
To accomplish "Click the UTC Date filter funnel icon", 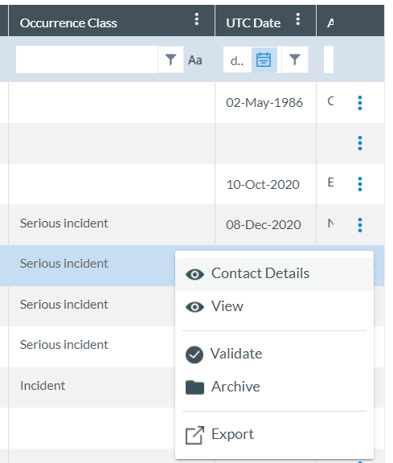I will (x=295, y=59).
